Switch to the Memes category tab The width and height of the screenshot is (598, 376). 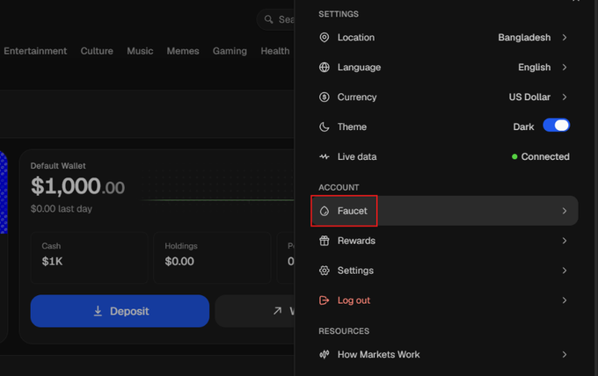point(183,51)
